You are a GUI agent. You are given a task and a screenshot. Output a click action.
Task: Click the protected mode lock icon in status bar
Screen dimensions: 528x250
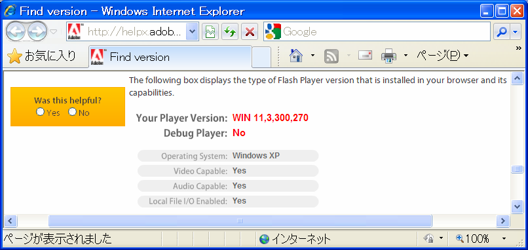click(429, 239)
